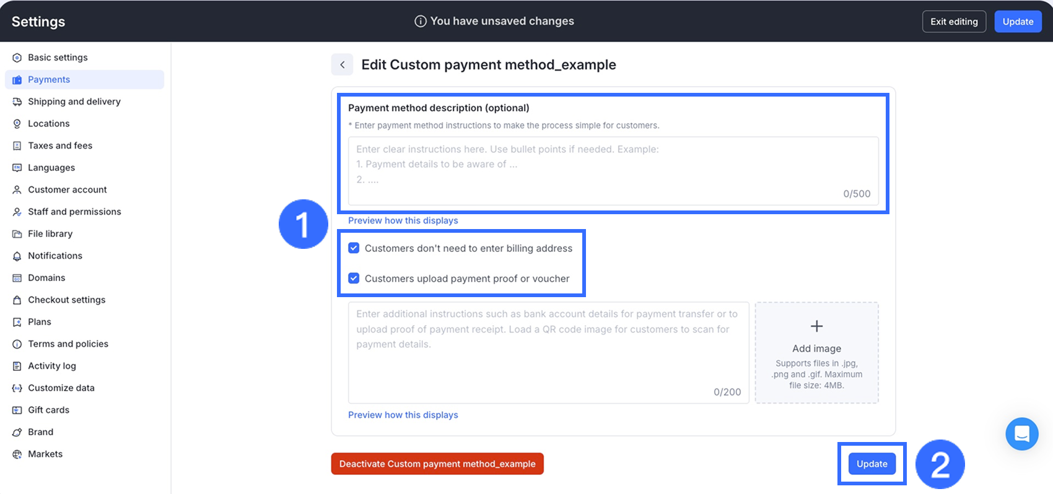The image size is (1053, 494).
Task: Click the Locations pin icon
Action: click(17, 124)
